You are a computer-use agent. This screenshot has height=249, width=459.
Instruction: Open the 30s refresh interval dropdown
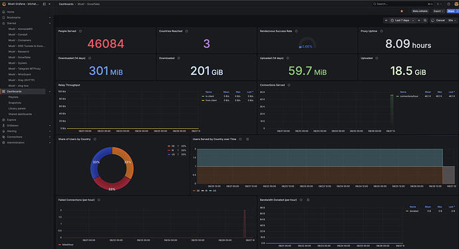[452, 21]
